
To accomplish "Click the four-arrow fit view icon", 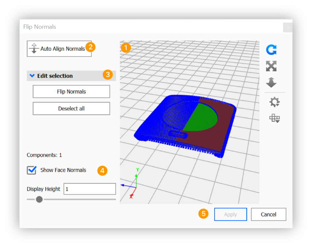I will click(x=271, y=66).
